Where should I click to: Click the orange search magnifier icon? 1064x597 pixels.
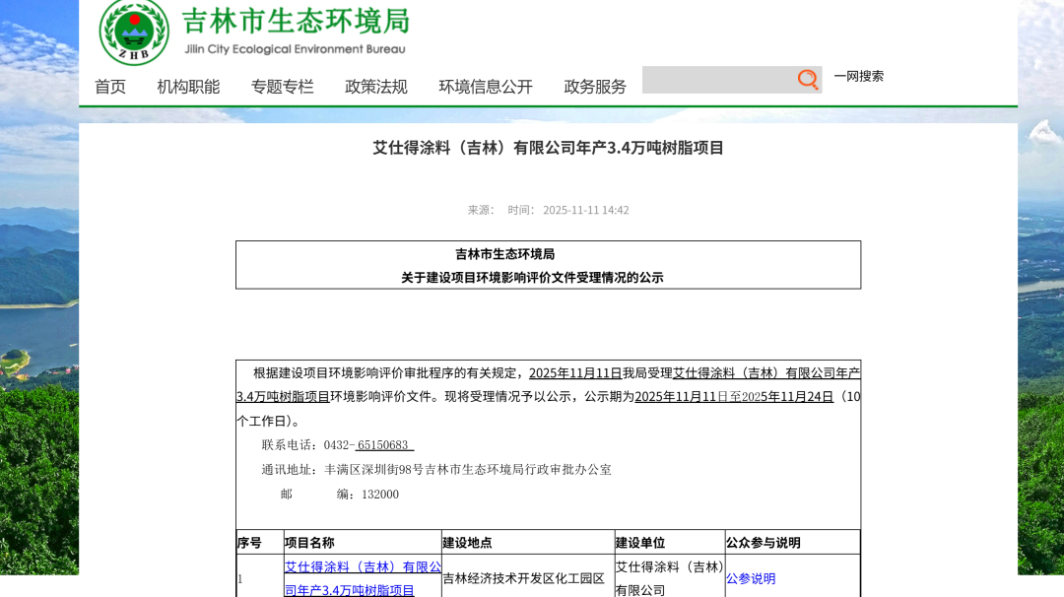807,80
